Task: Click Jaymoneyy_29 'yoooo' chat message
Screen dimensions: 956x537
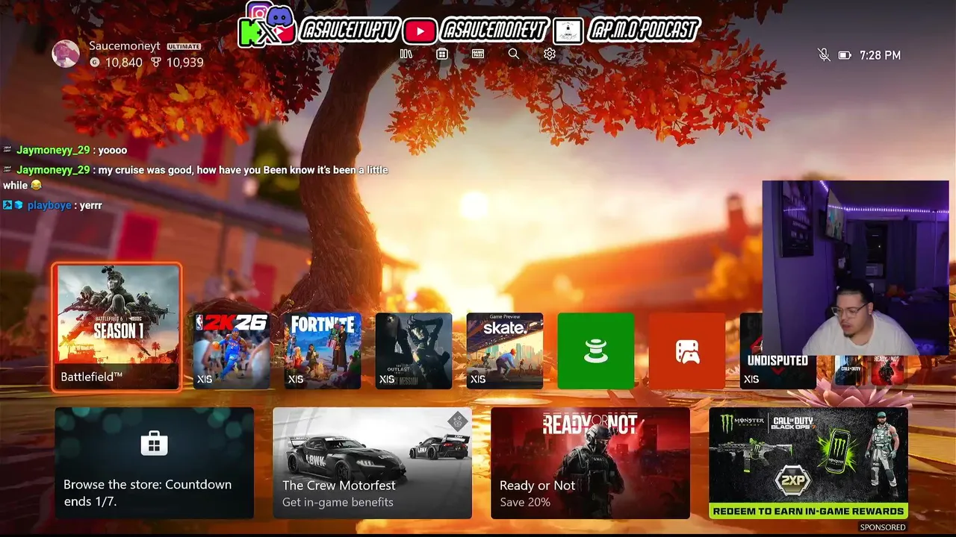Action: click(65, 150)
